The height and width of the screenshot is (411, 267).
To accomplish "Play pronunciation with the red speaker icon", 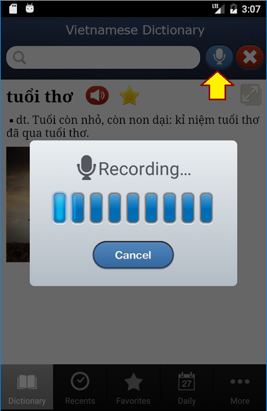I will point(97,95).
